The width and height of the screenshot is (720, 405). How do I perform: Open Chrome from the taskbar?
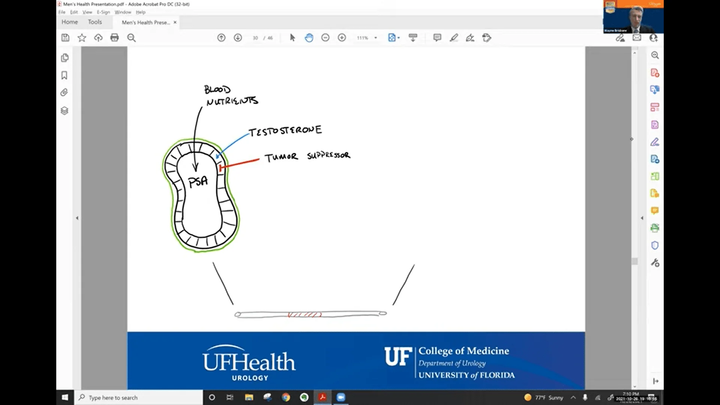coord(286,397)
